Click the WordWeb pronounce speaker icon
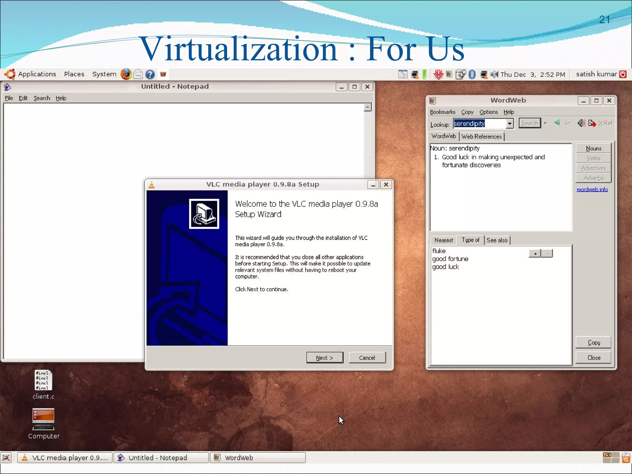The height and width of the screenshot is (474, 632). coord(581,123)
